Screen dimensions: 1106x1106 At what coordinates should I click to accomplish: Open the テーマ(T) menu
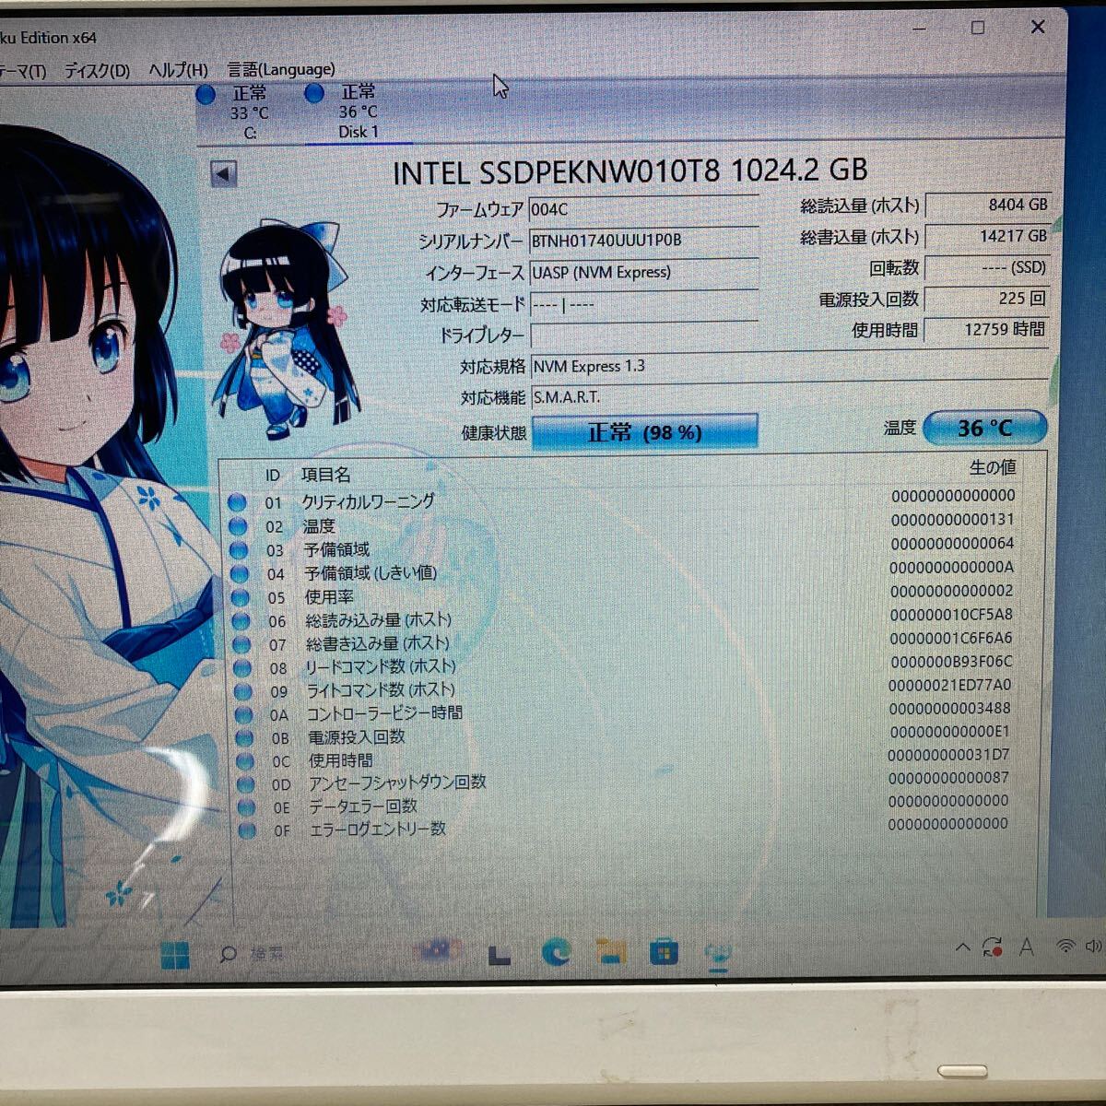[22, 71]
